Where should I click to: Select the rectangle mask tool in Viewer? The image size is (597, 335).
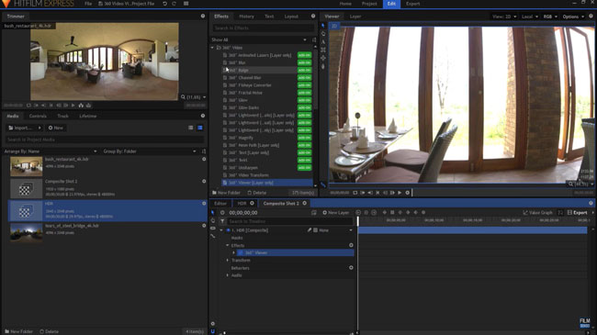323,50
